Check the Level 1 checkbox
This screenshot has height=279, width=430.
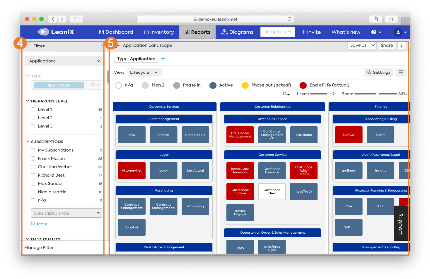33,109
